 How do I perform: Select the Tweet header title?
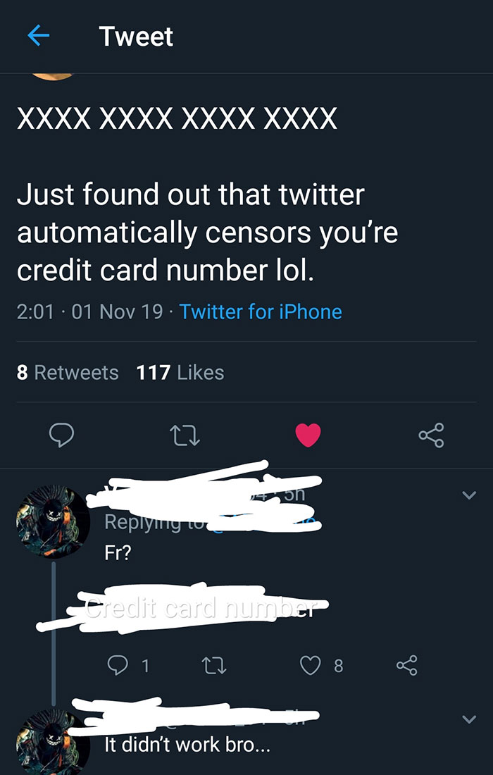pos(136,37)
